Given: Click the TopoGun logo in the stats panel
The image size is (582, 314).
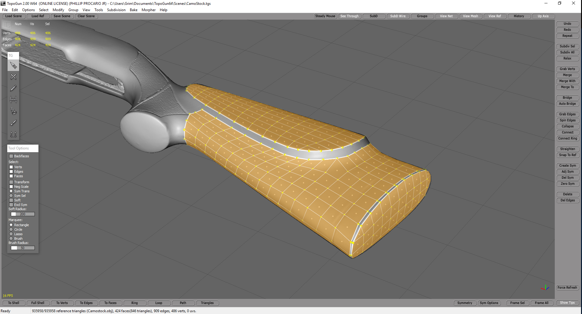Looking at the screenshot, I should click(7, 24).
